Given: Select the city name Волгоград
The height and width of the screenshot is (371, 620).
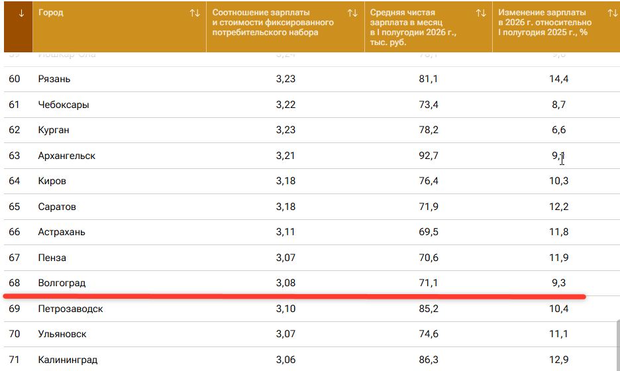Looking at the screenshot, I should tap(62, 283).
